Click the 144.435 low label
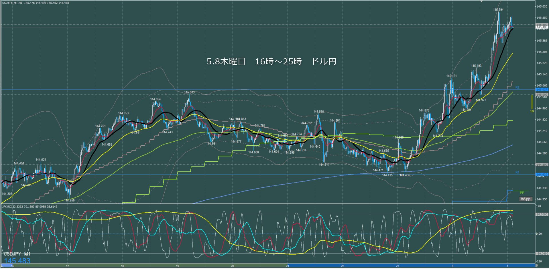This screenshot has height=269, width=549. coord(387,175)
